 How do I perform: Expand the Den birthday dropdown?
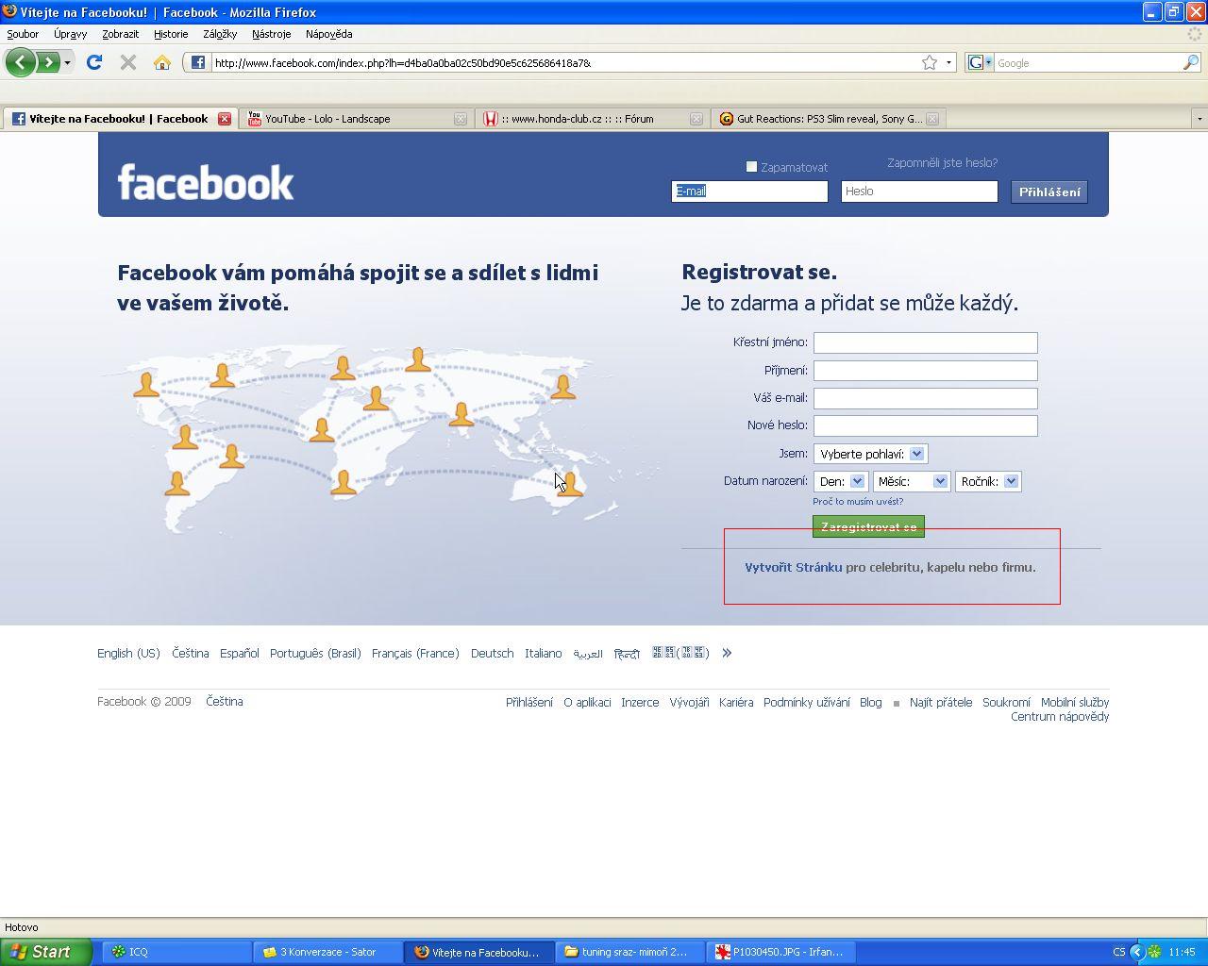(x=840, y=481)
